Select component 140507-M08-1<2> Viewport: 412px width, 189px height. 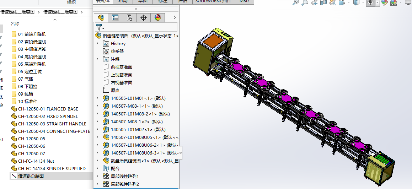pos(133,121)
